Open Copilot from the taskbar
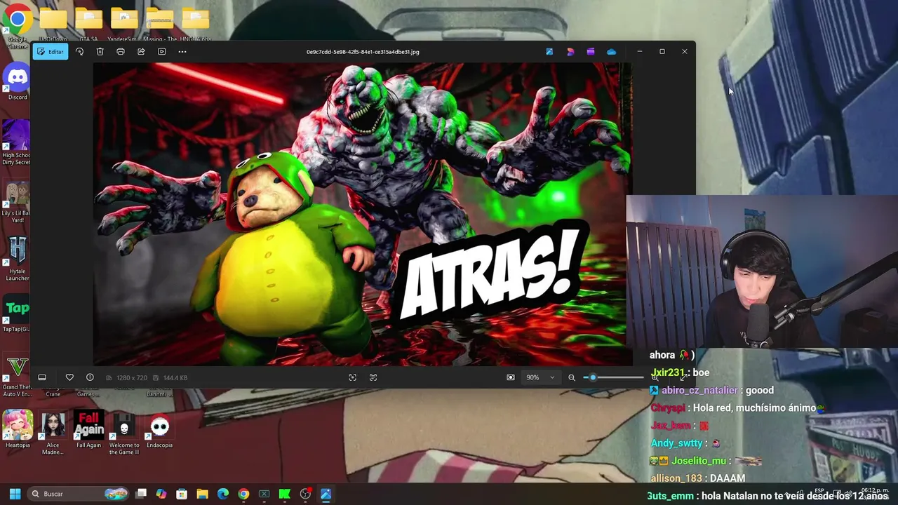The height and width of the screenshot is (505, 898). [x=161, y=494]
